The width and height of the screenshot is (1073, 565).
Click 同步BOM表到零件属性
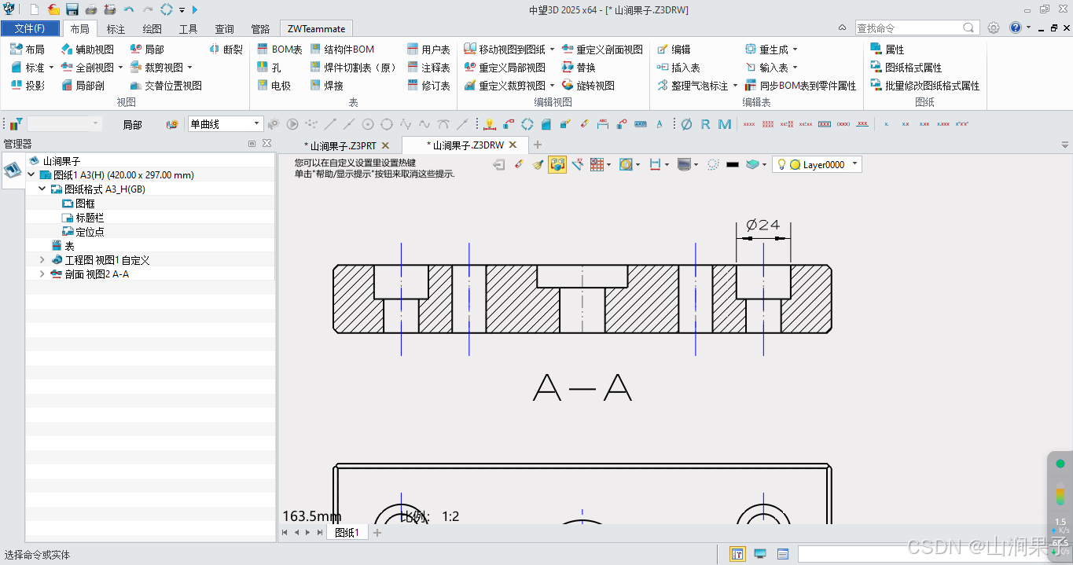[x=800, y=86]
